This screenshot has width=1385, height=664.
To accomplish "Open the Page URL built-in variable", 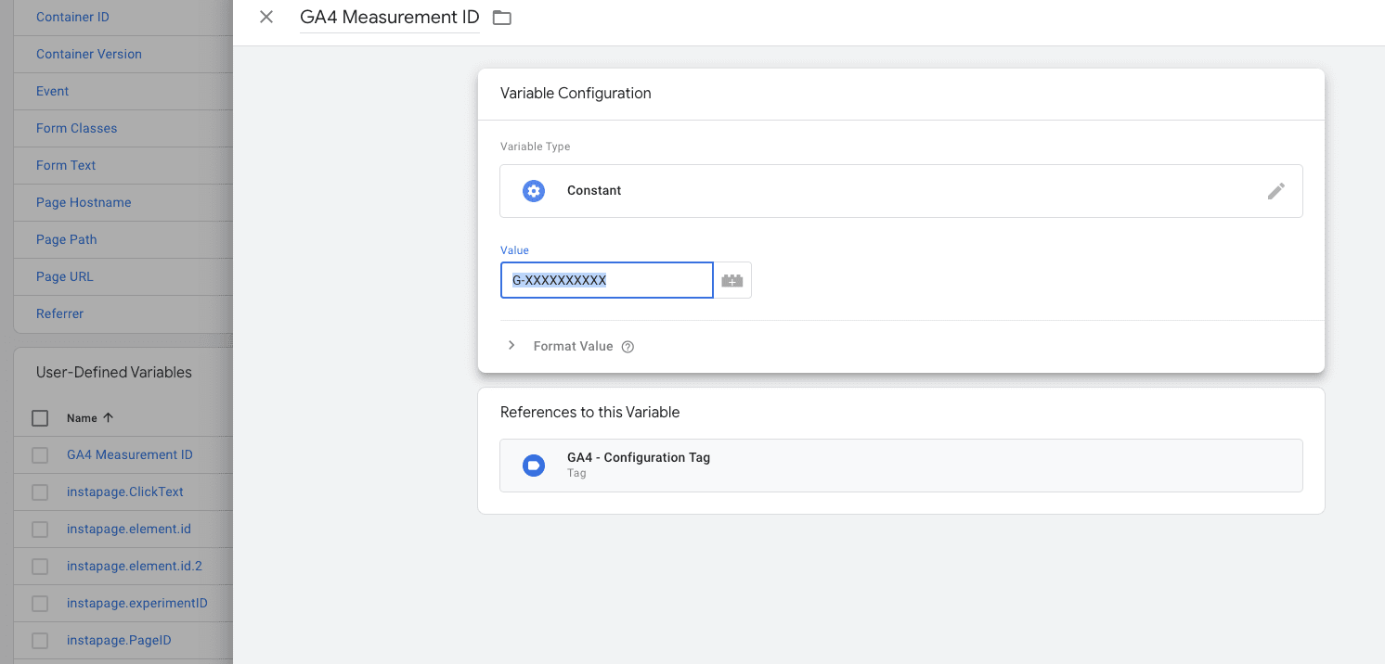I will 65,276.
